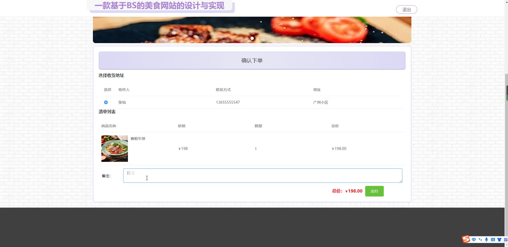
Task: Click the quantity value '1'
Action: (x=256, y=149)
